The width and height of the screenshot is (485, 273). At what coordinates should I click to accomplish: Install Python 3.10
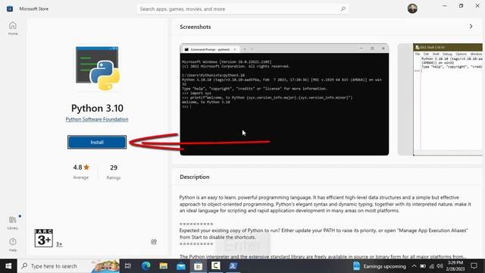point(97,142)
